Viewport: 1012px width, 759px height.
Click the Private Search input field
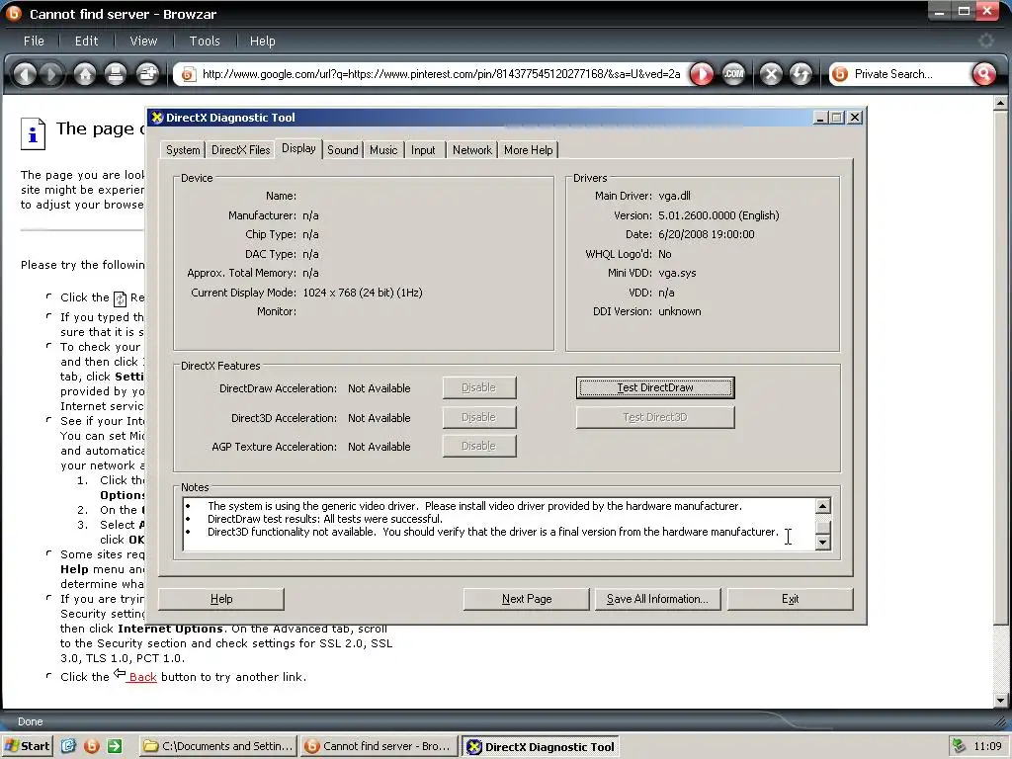[x=909, y=74]
